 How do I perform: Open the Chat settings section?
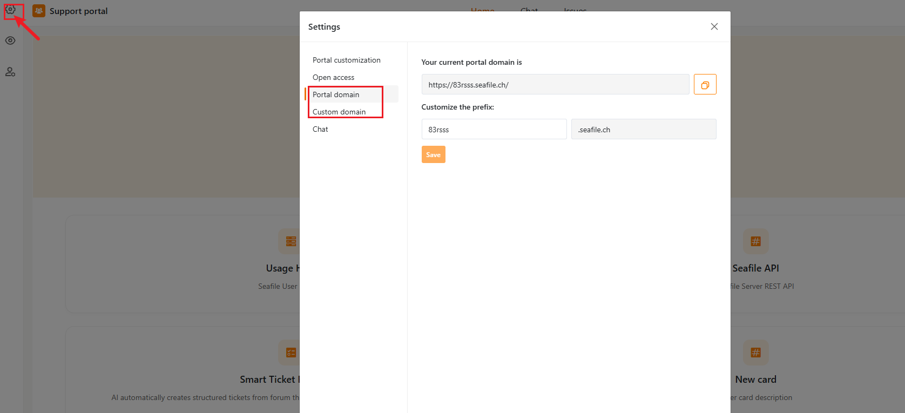point(320,129)
